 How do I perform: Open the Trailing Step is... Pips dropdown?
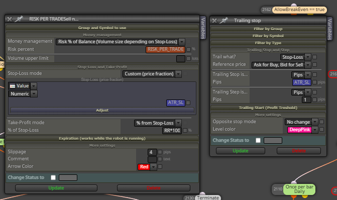click(301, 92)
